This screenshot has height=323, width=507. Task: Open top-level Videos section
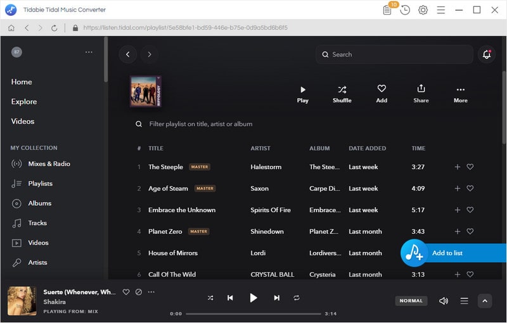[23, 121]
